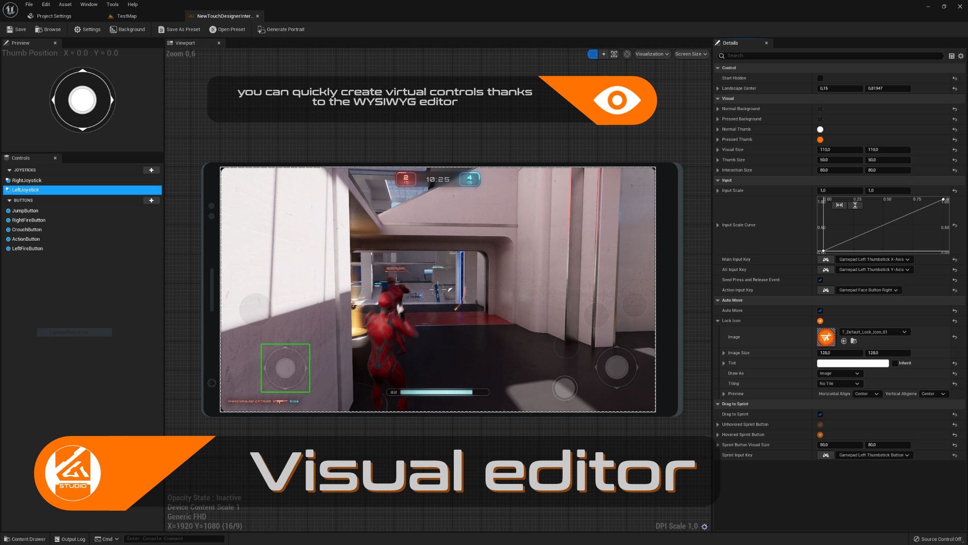Add a new joystick with plus button
Viewport: 968px width, 545px height.
click(151, 170)
